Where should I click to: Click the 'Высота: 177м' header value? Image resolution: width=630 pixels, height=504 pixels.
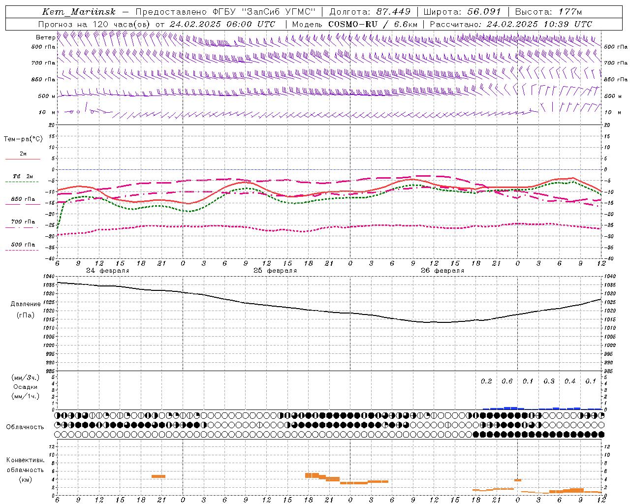pos(548,12)
